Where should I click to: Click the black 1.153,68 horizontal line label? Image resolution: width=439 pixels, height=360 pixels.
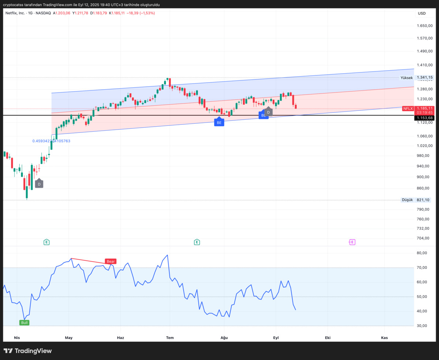425,118
